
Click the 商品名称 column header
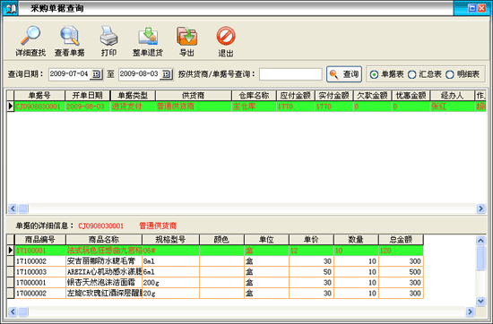click(x=104, y=240)
